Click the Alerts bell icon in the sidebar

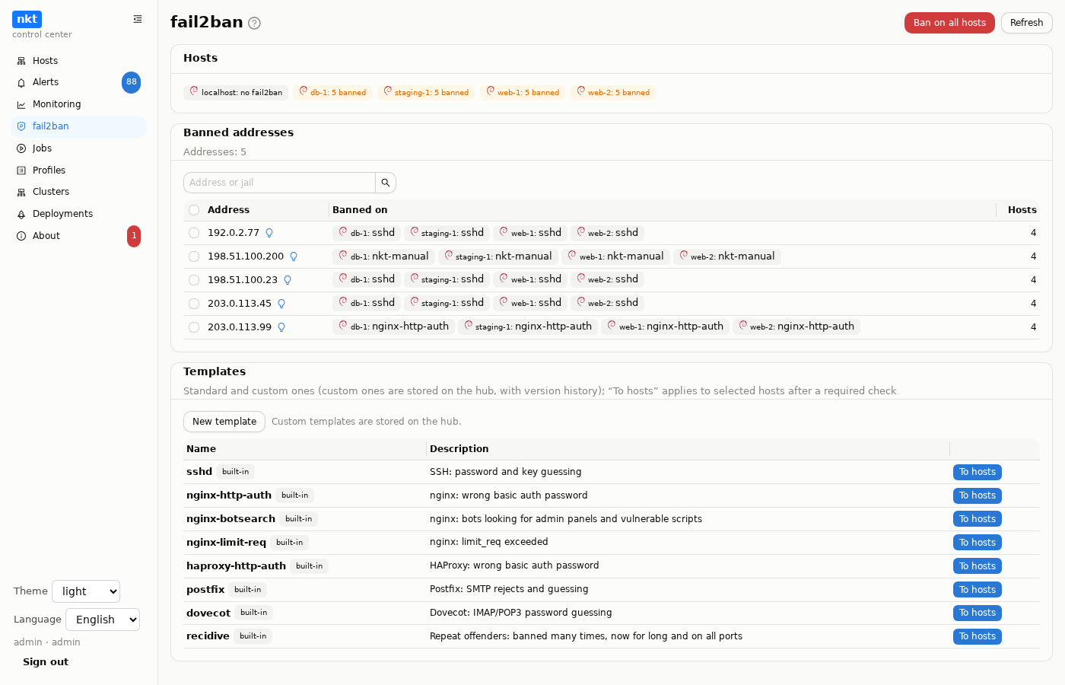[x=21, y=82]
